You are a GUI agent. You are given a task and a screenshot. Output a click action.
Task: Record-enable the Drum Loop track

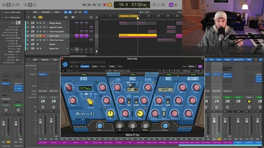(x=44, y=36)
